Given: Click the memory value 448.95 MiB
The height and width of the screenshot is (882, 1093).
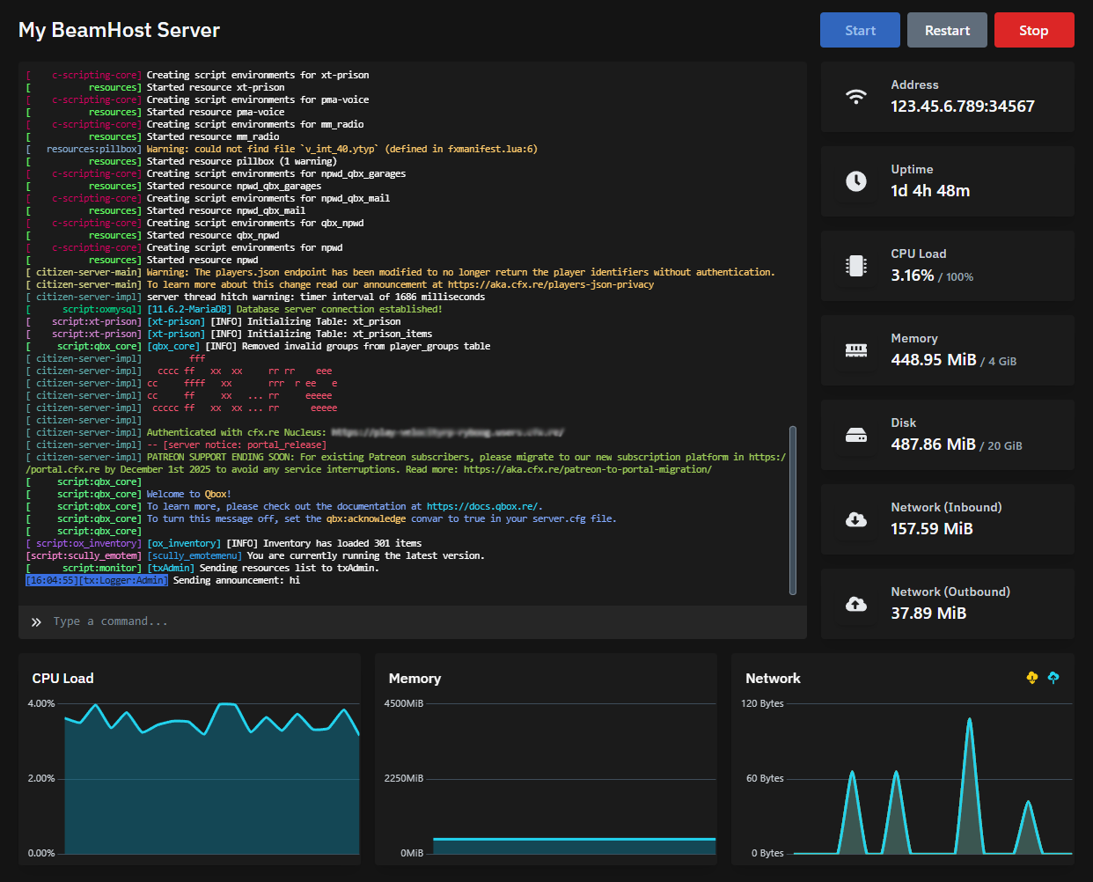Looking at the screenshot, I should click(934, 360).
